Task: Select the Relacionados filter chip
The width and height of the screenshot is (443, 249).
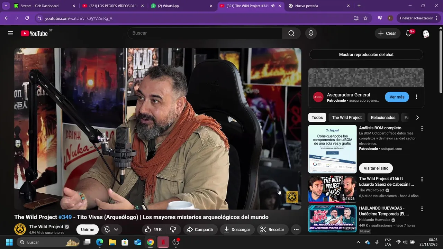Action: tap(383, 118)
